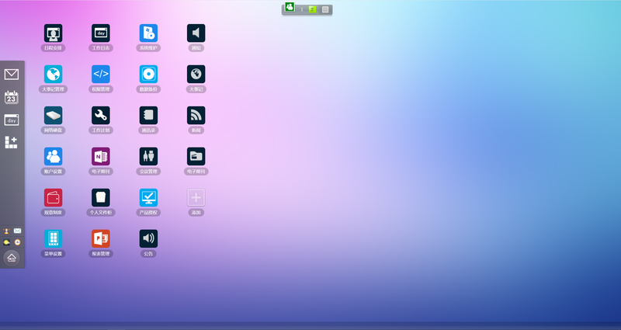Open the mail envelope in left sidebar
Viewport: 621px width, 330px height.
click(x=12, y=75)
